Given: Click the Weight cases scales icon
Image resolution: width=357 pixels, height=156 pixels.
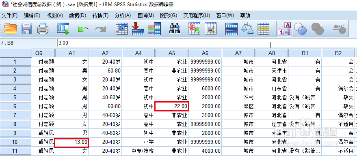Looking at the screenshot, I should pos(247,29).
